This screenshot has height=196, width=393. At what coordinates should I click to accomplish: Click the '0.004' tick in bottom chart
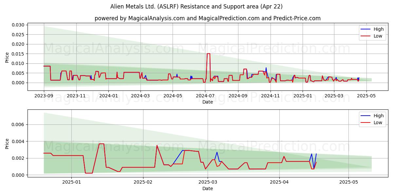[x=18, y=141]
